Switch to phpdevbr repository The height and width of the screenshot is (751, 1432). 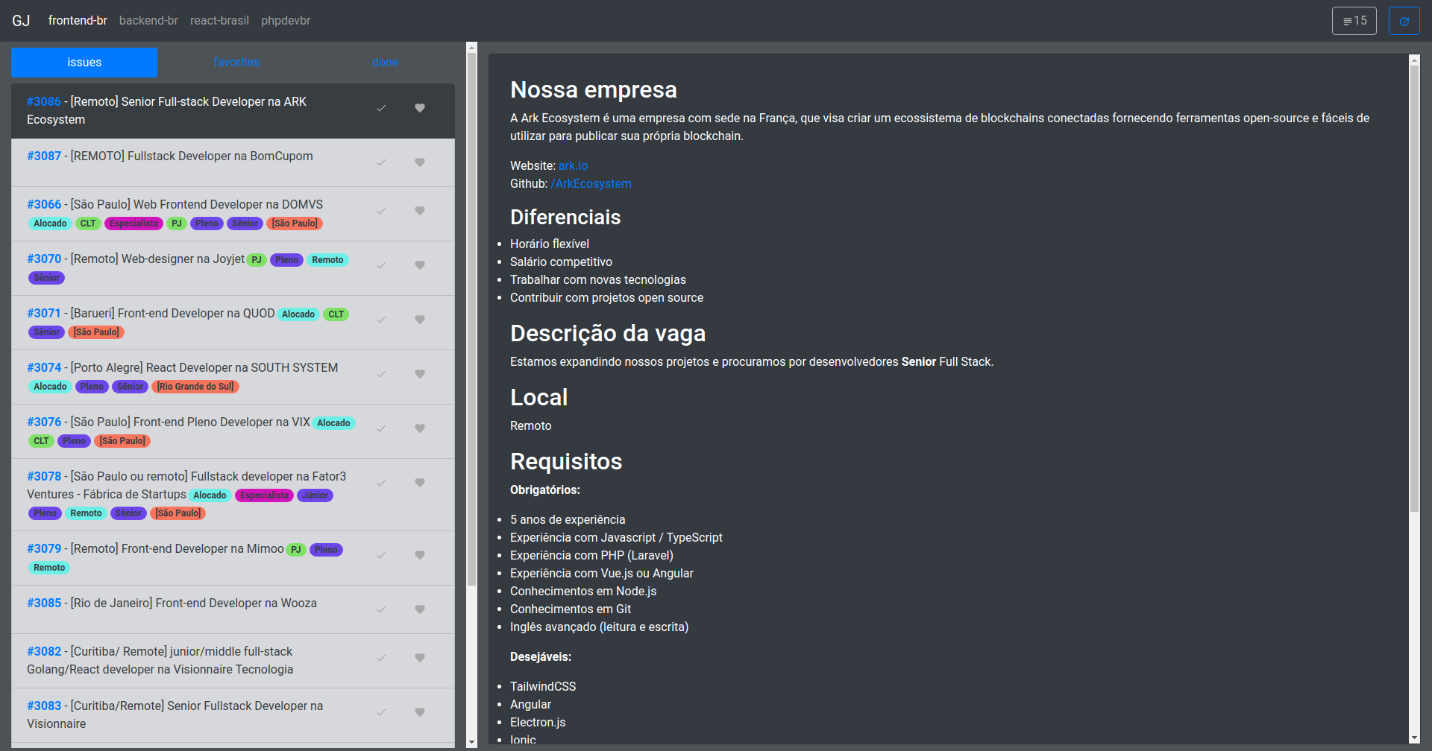coord(286,21)
